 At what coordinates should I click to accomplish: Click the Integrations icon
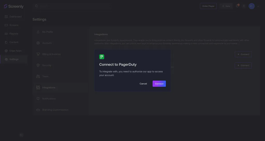(38, 87)
